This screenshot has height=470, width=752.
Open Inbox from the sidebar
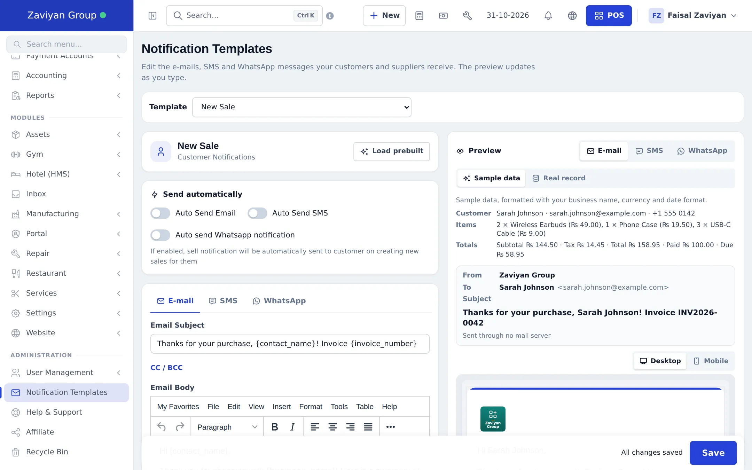tap(66, 194)
